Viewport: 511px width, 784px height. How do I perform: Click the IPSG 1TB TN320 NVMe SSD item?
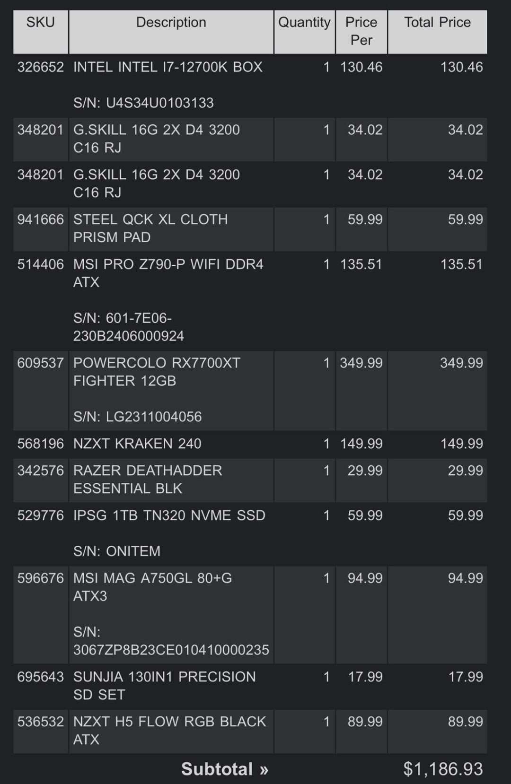pos(169,515)
